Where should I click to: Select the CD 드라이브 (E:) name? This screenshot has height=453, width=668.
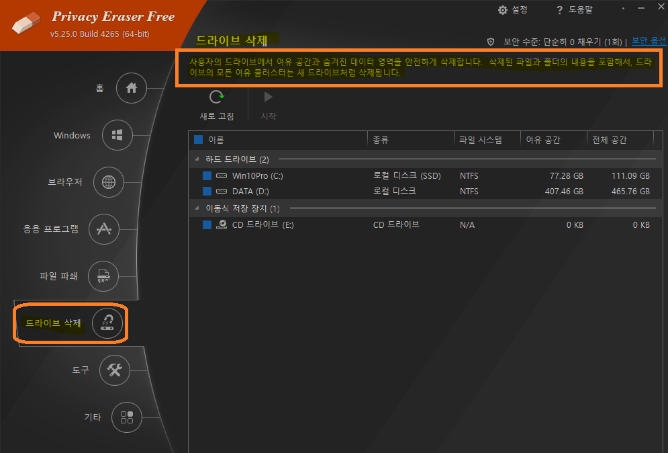263,224
